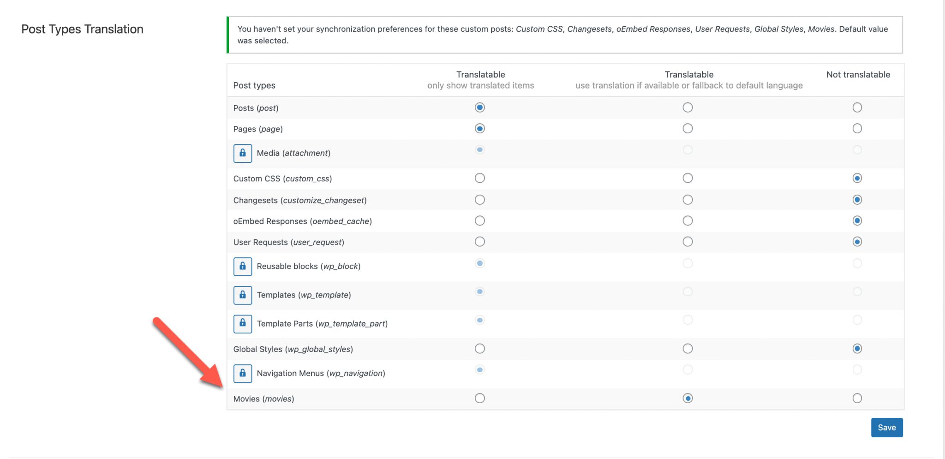
Task: Save the post types translation settings
Action: tap(887, 428)
